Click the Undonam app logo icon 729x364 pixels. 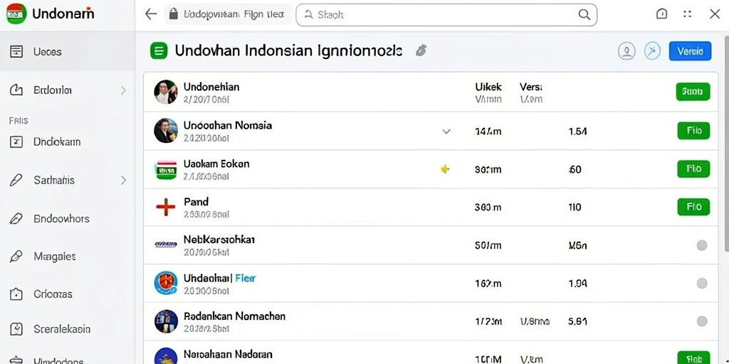16,14
